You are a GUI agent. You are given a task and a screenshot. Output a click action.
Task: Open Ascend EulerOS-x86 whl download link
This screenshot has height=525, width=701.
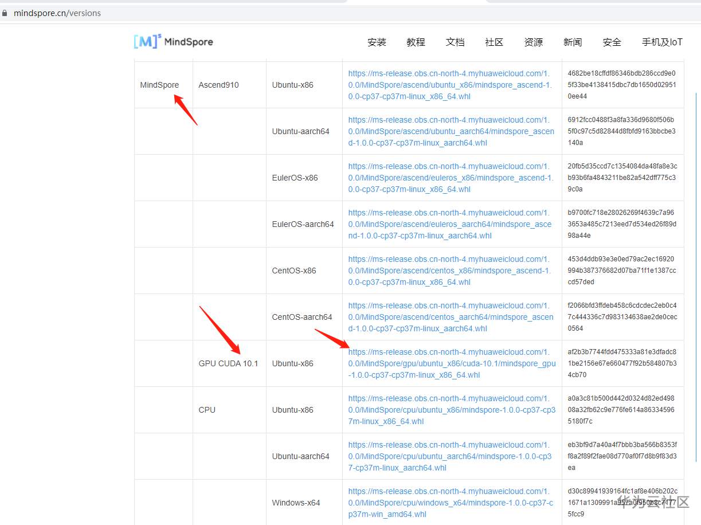(451, 178)
